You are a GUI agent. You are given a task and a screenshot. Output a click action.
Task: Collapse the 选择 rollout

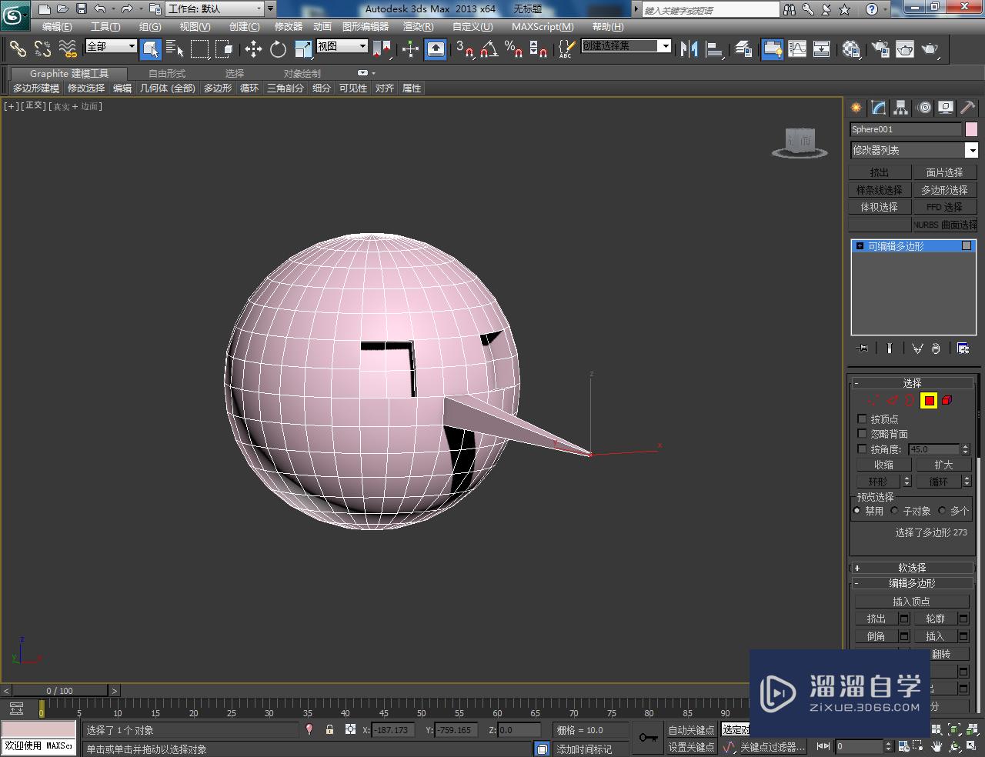tap(912, 383)
